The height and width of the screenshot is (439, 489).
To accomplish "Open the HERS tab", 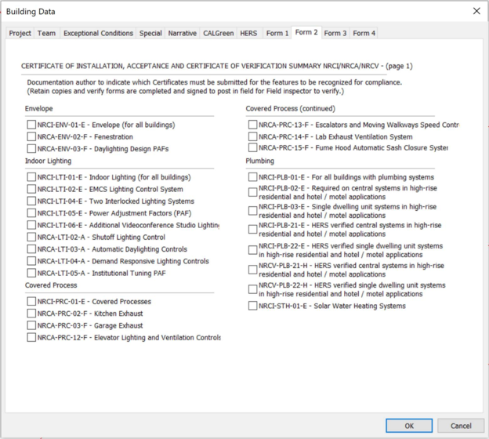I will click(x=248, y=34).
